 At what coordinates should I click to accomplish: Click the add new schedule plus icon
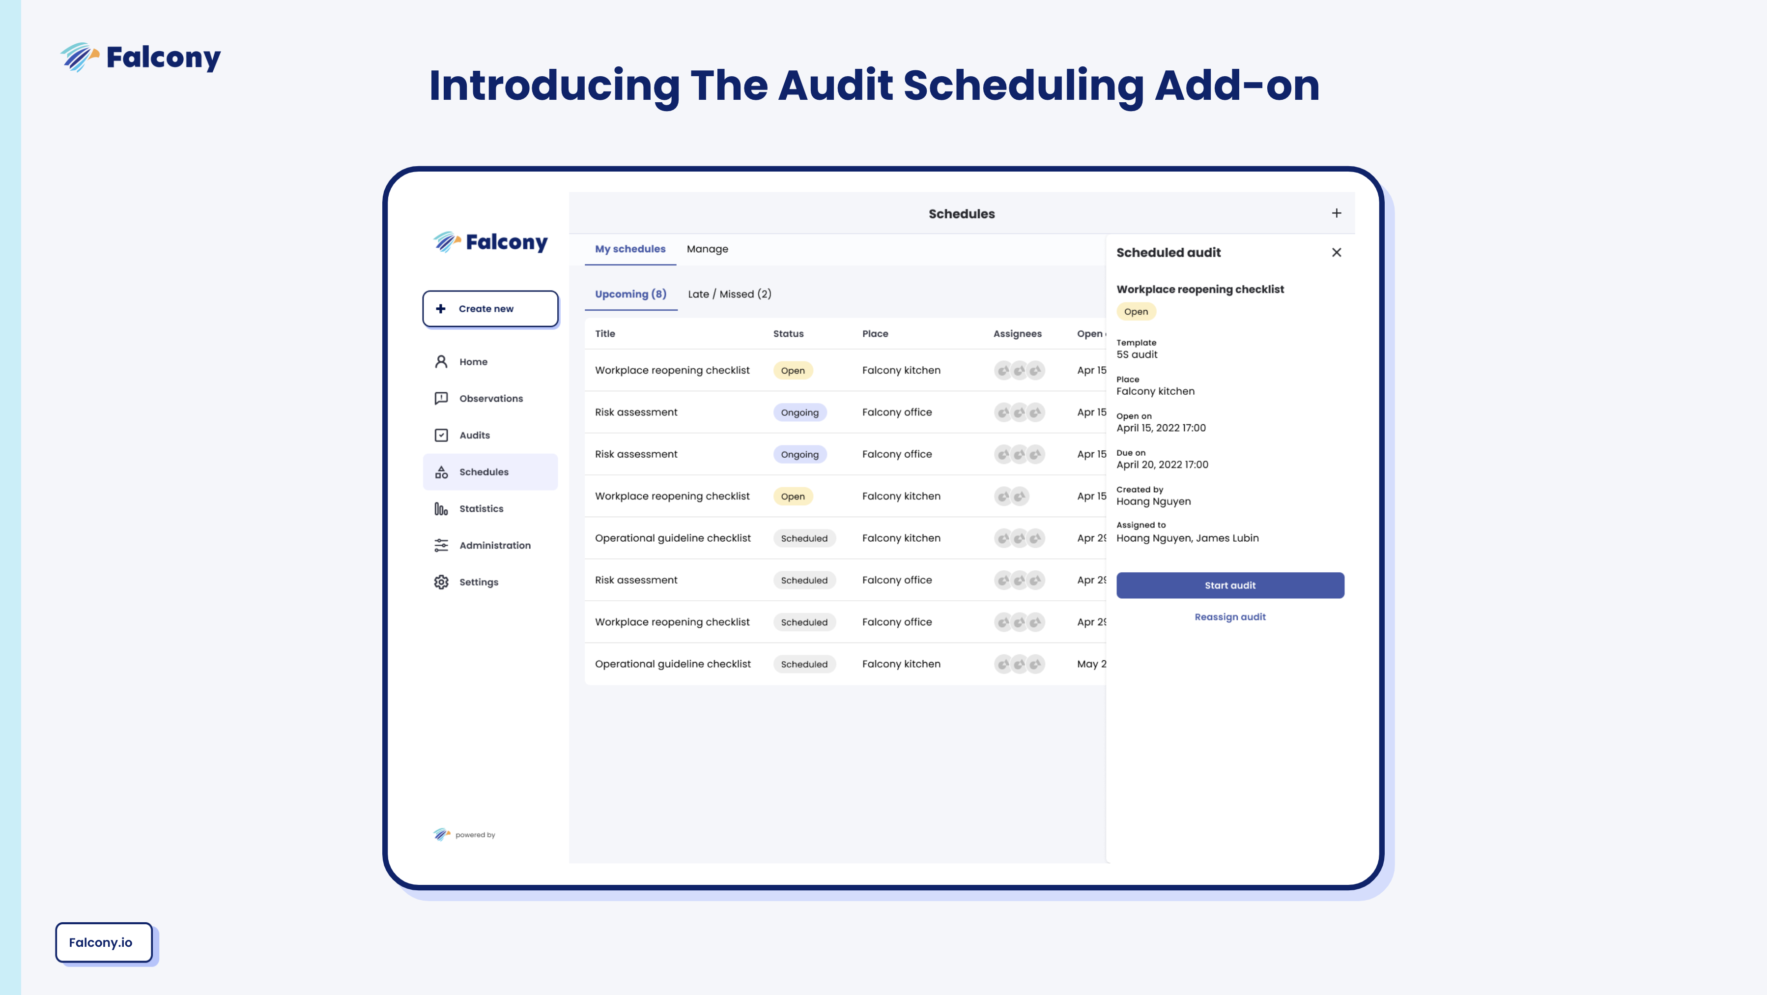pyautogui.click(x=1335, y=213)
